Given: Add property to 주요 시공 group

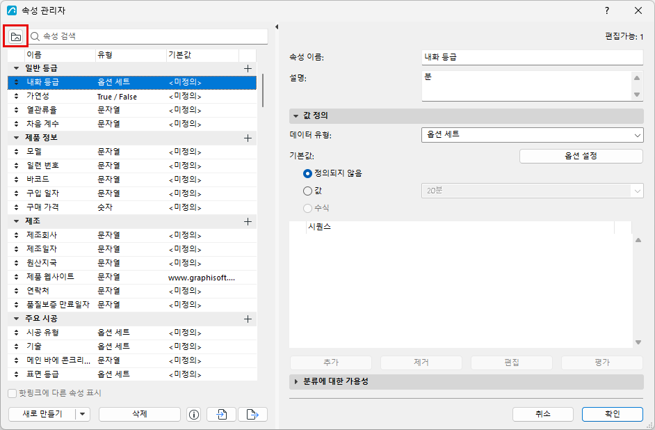Looking at the screenshot, I should [x=248, y=319].
